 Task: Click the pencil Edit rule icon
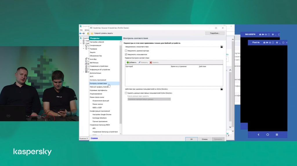coord(140,62)
